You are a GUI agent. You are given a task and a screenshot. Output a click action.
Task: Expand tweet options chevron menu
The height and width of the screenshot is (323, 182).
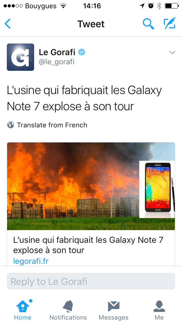pos(172,53)
